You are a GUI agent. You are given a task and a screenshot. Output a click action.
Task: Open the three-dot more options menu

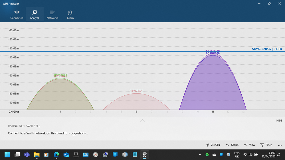[280, 145]
